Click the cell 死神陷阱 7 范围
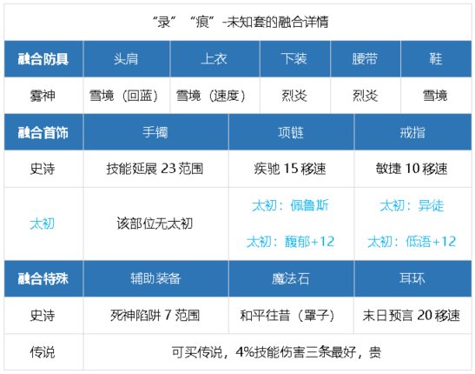Image resolution: width=475 pixels, height=374 pixels. 155,316
